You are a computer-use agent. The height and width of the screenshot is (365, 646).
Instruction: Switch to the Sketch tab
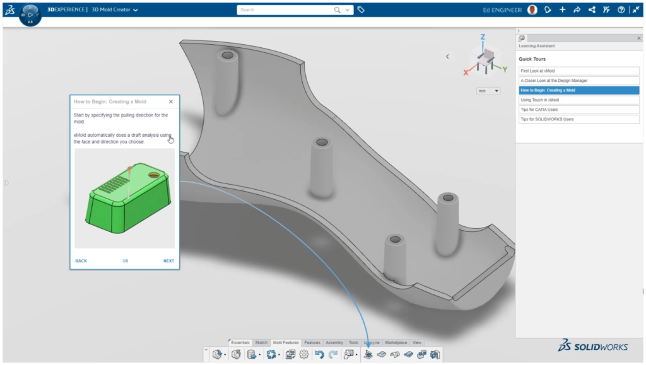coord(261,342)
